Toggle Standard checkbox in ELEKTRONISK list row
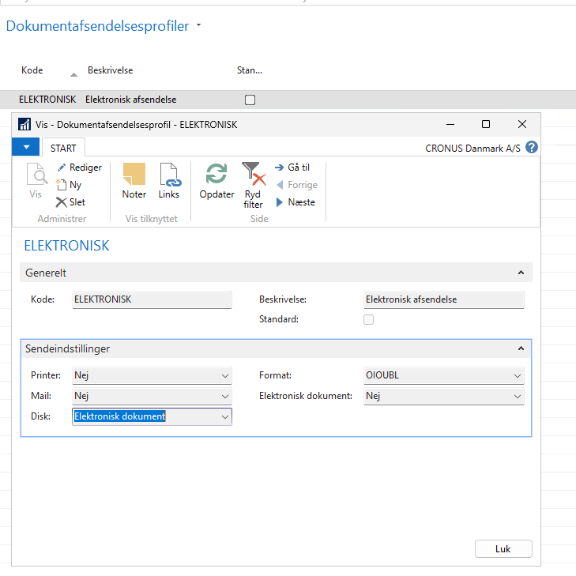This screenshot has width=576, height=576. coord(250,100)
